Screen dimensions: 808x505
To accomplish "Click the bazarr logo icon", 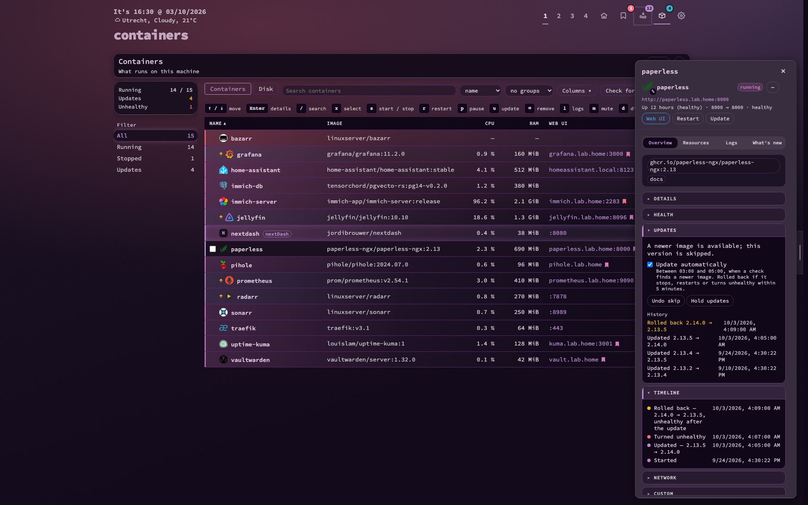I will click(x=223, y=138).
